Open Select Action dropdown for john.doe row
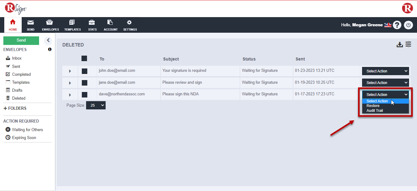The height and width of the screenshot is (191, 417). pos(385,71)
